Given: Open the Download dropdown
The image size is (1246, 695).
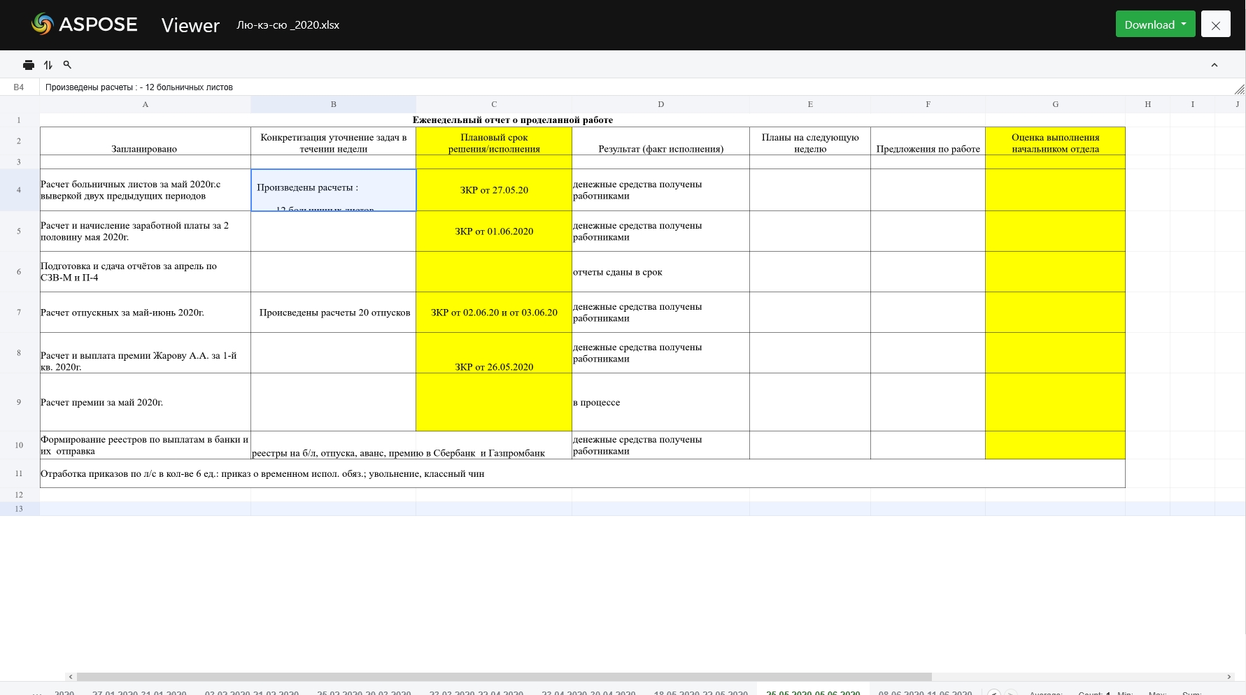Looking at the screenshot, I should (x=1154, y=24).
